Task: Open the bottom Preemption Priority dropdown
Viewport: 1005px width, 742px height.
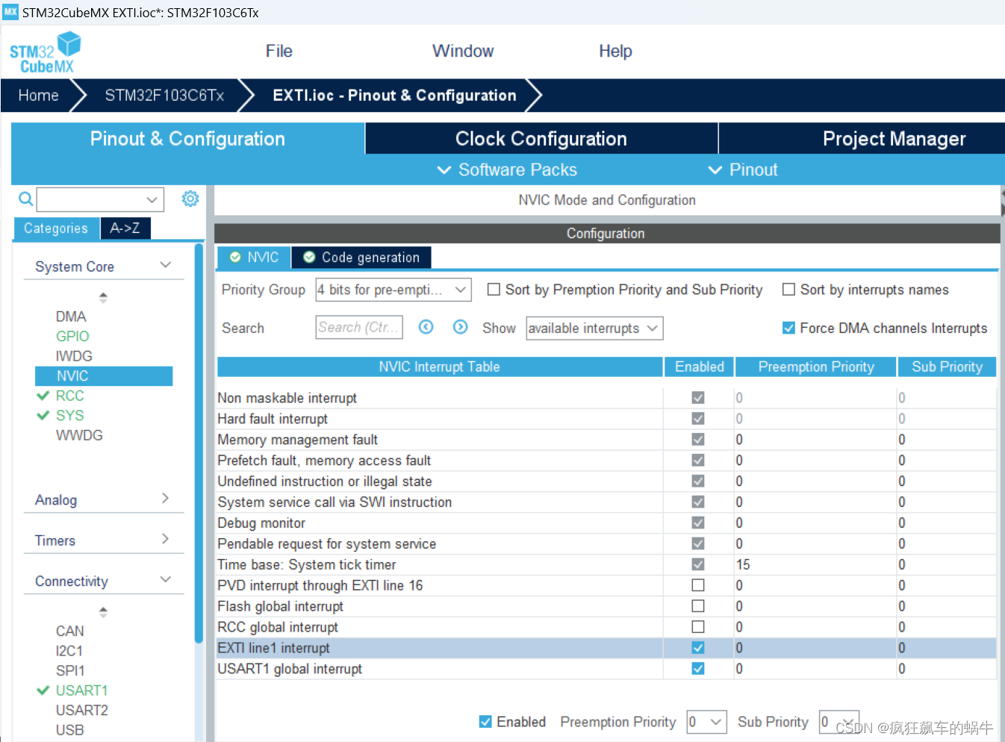Action: click(706, 722)
